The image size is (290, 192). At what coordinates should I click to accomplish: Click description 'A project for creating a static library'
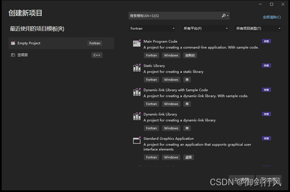tap(173, 71)
